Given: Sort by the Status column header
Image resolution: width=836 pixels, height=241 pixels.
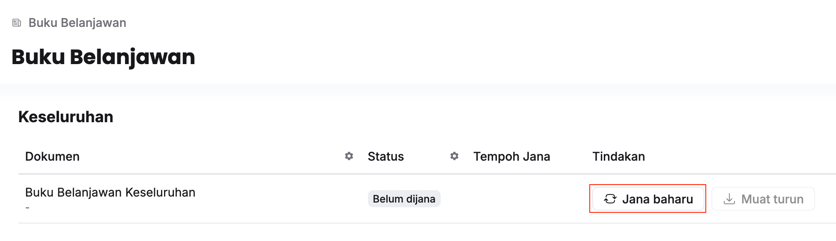Looking at the screenshot, I should tap(385, 156).
